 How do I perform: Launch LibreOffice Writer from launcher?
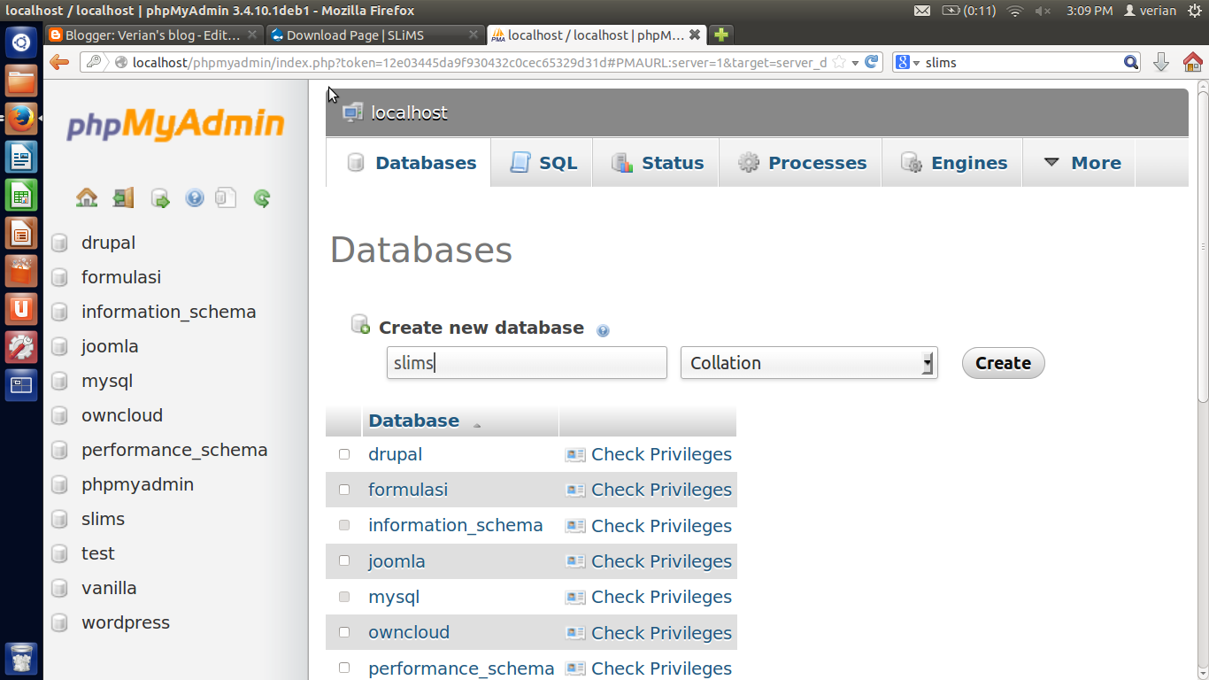coord(21,158)
